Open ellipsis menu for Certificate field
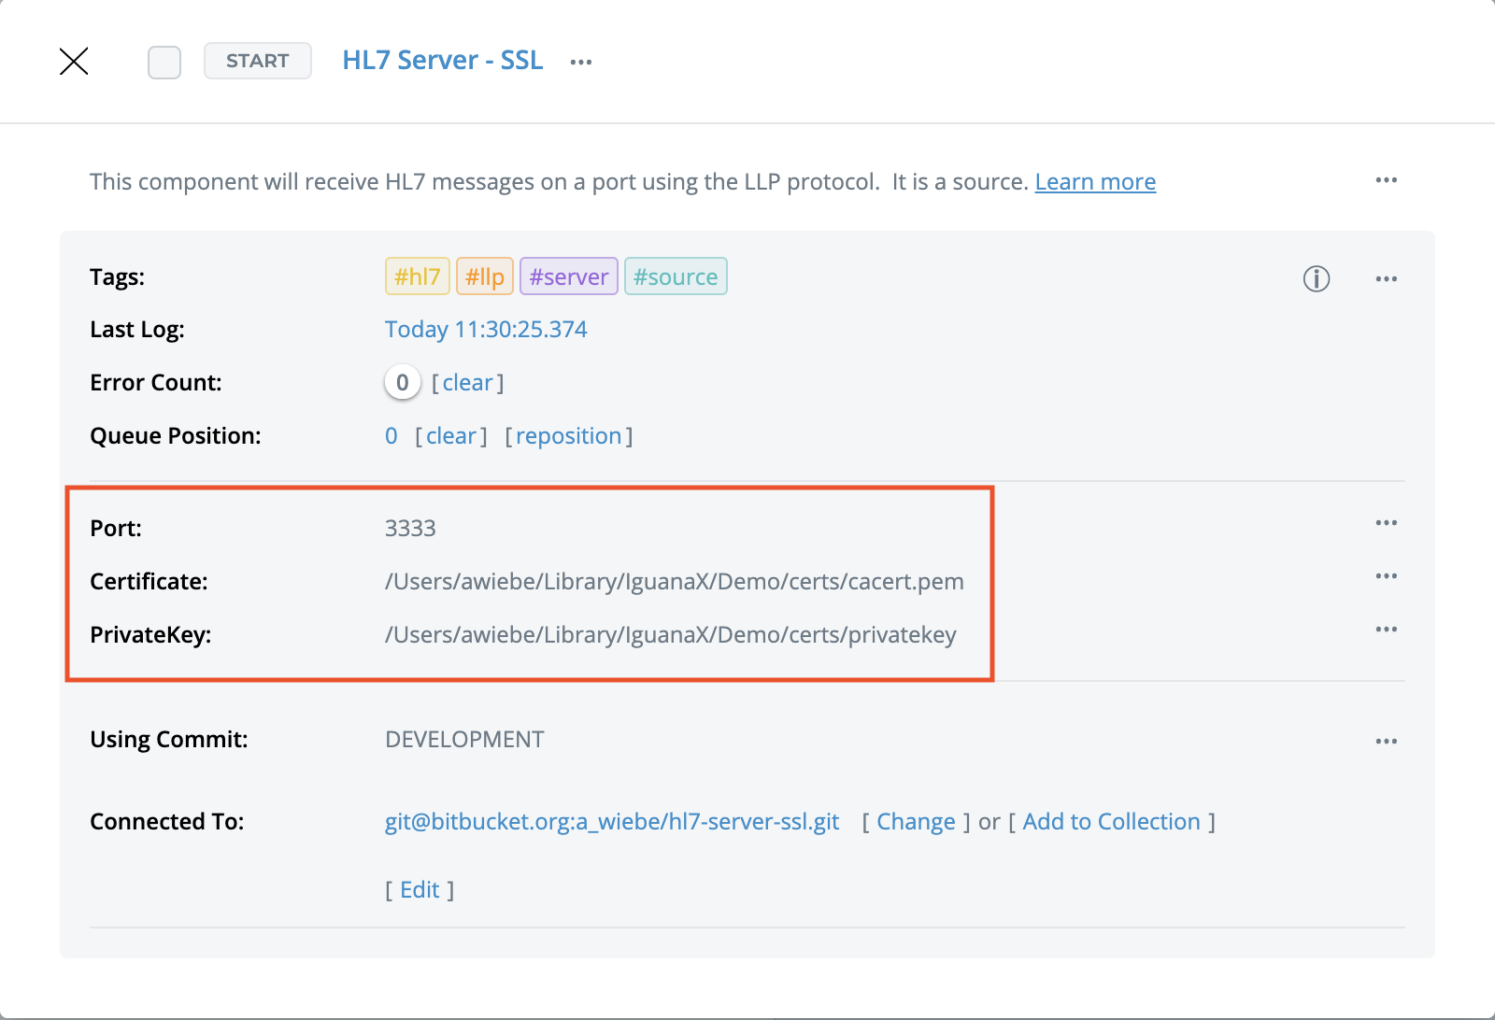 (x=1386, y=576)
